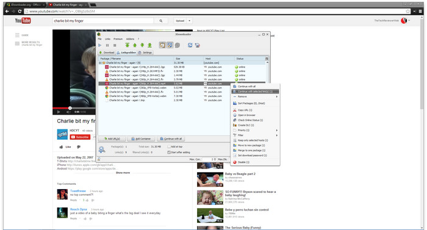Switch to Settings tab
This screenshot has width=427, height=230.
145,52
